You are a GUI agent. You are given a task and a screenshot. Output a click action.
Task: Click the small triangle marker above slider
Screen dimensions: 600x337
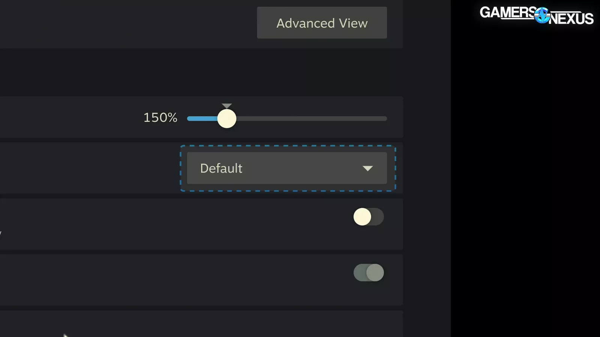[x=227, y=106]
